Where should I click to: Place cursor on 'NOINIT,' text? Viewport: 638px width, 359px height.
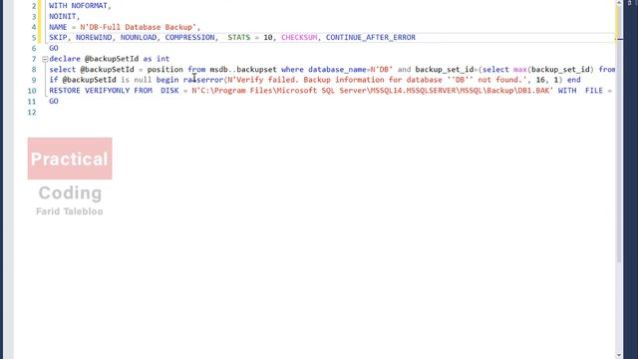(x=65, y=16)
